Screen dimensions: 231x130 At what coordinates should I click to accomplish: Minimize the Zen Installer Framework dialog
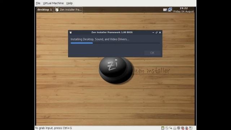(x=153, y=32)
